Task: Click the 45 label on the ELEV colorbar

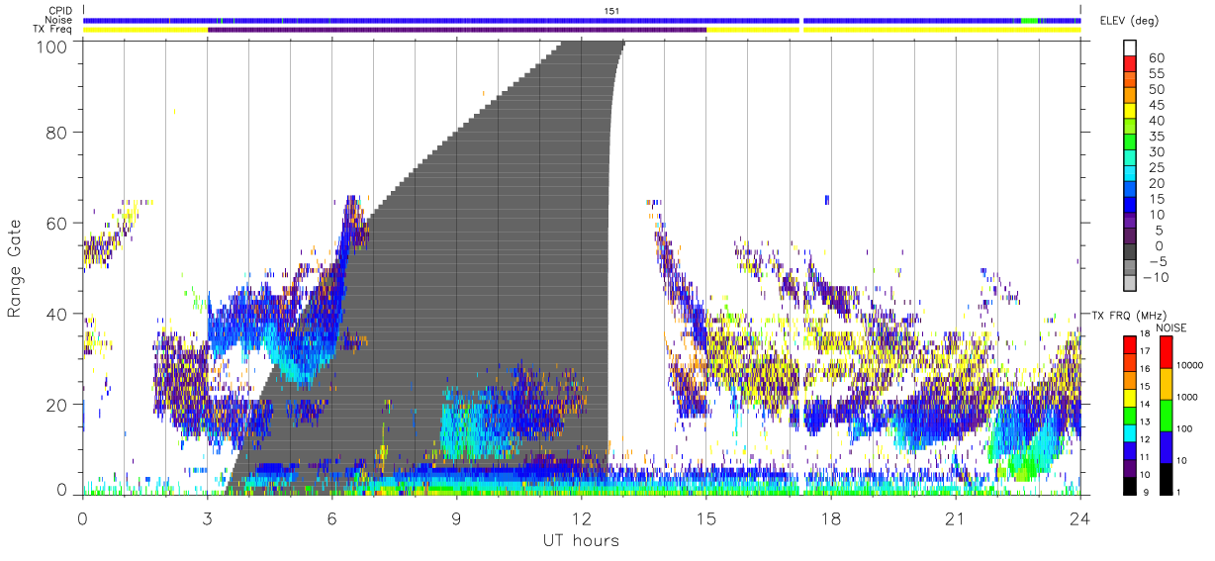Action: point(1156,106)
